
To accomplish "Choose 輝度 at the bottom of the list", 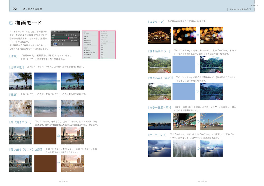I will (x=102, y=58).
